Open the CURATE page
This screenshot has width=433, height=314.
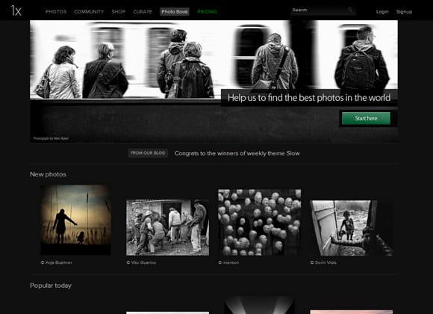143,12
